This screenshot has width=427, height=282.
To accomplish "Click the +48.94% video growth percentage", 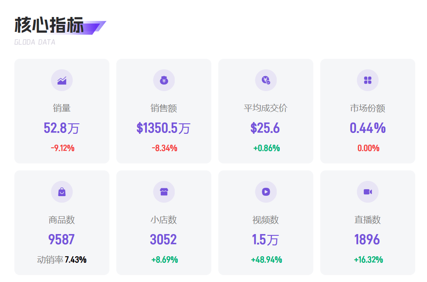I will [266, 260].
